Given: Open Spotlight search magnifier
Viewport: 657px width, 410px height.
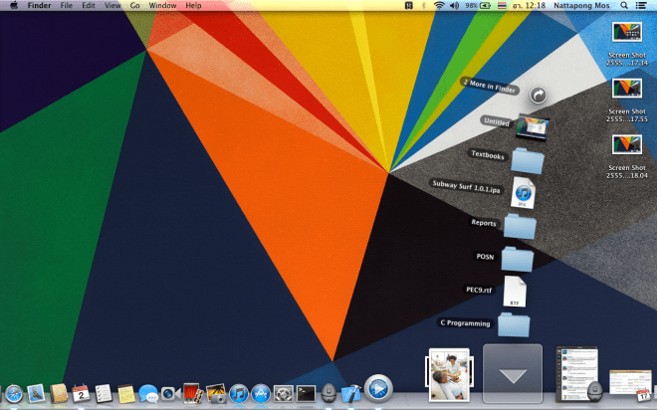Looking at the screenshot, I should pos(624,5).
